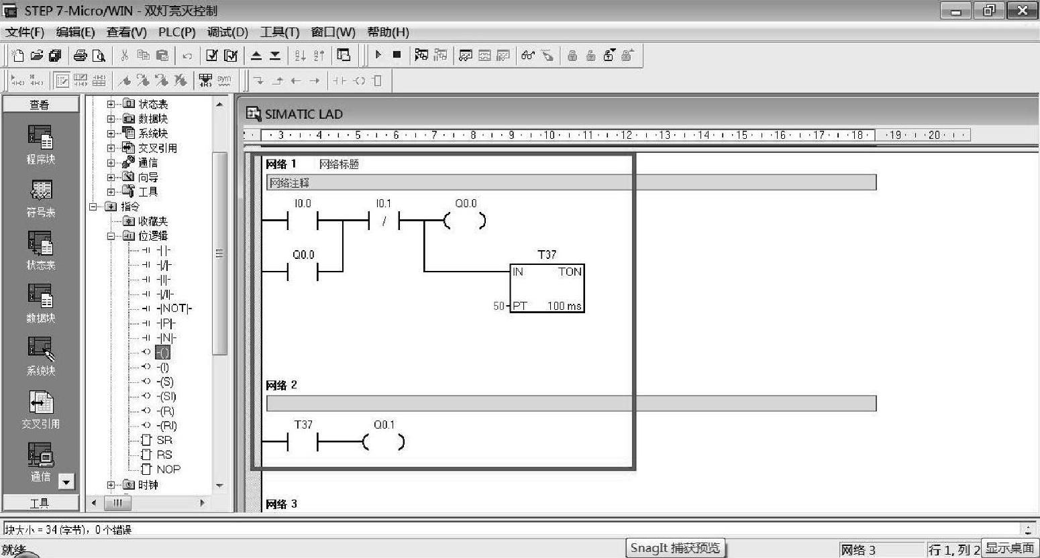
Task: Click the 显示桌面 button
Action: 1010,548
